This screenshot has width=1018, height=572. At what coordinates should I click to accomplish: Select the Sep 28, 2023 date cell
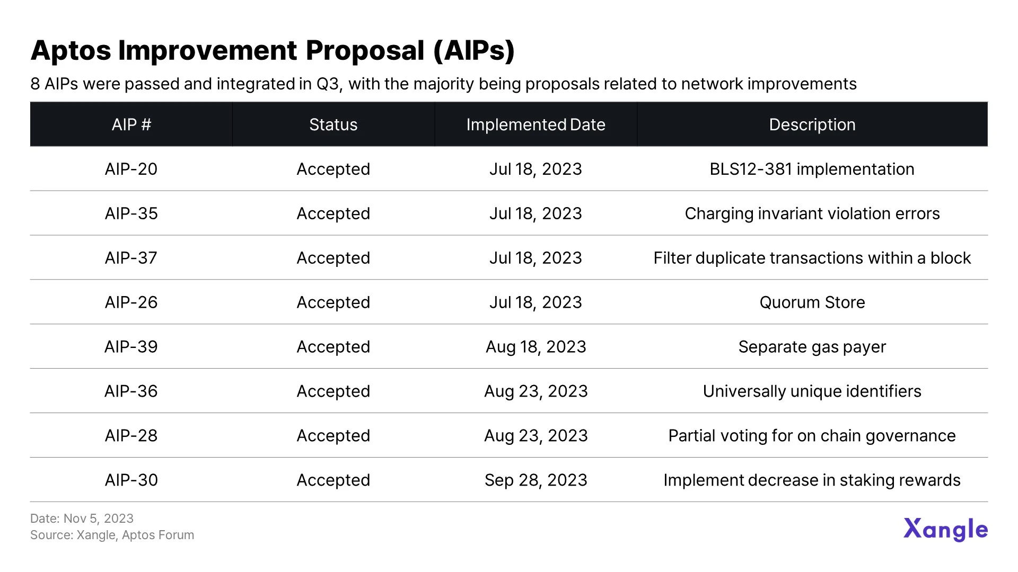click(x=536, y=480)
